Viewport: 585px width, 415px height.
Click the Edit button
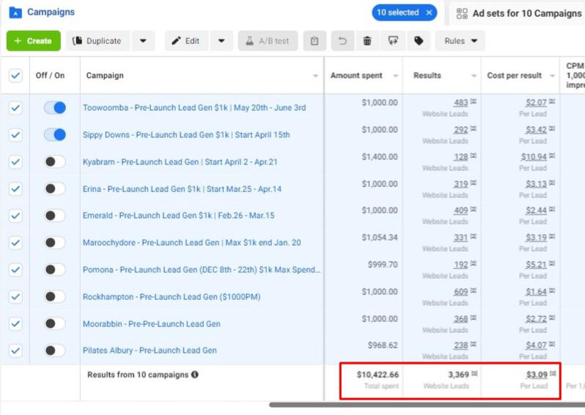(x=187, y=40)
